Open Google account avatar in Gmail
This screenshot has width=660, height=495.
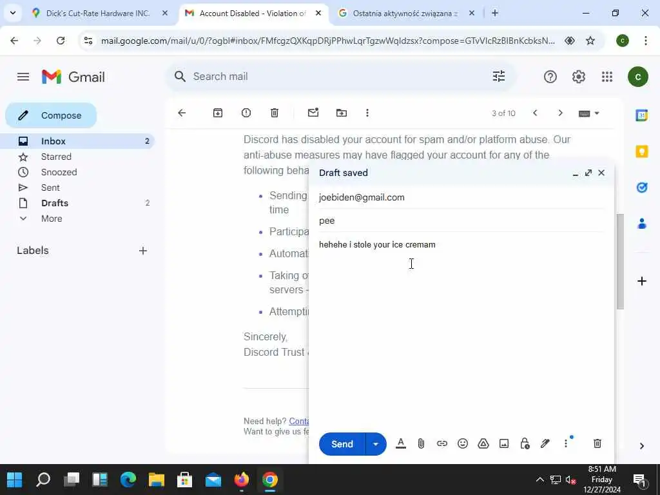click(637, 77)
